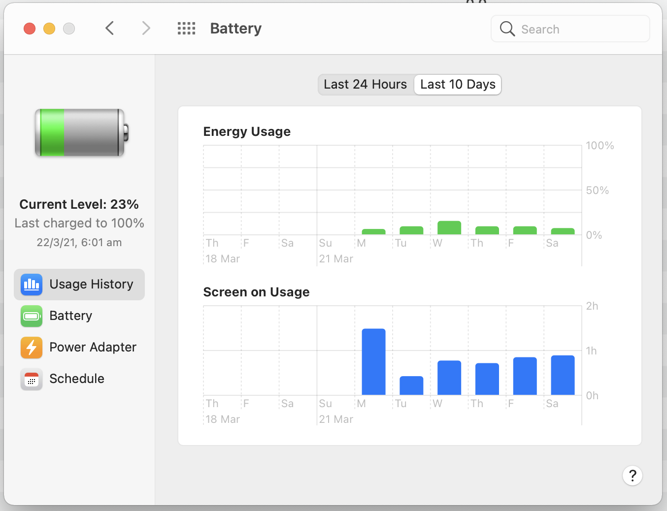Click Tuesday's short blue screen bar
Screen dimensions: 667x511
[x=411, y=385]
